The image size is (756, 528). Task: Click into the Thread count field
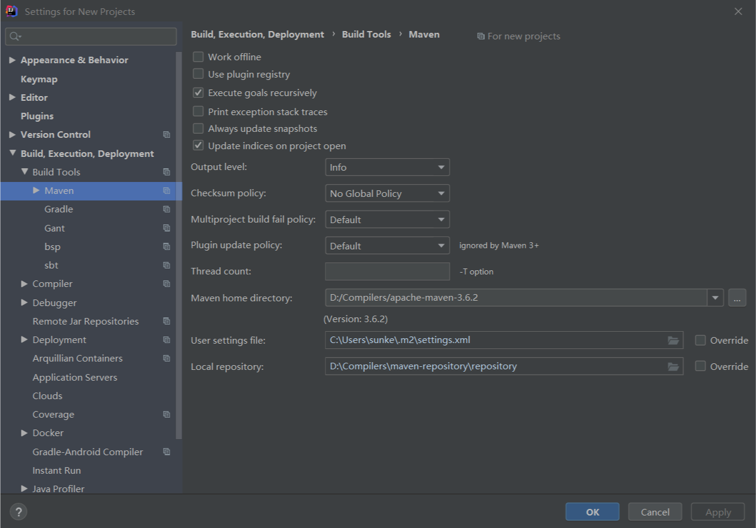[x=387, y=271]
